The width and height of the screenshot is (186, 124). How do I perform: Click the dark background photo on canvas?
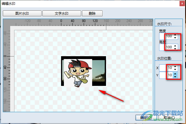pos(99,71)
